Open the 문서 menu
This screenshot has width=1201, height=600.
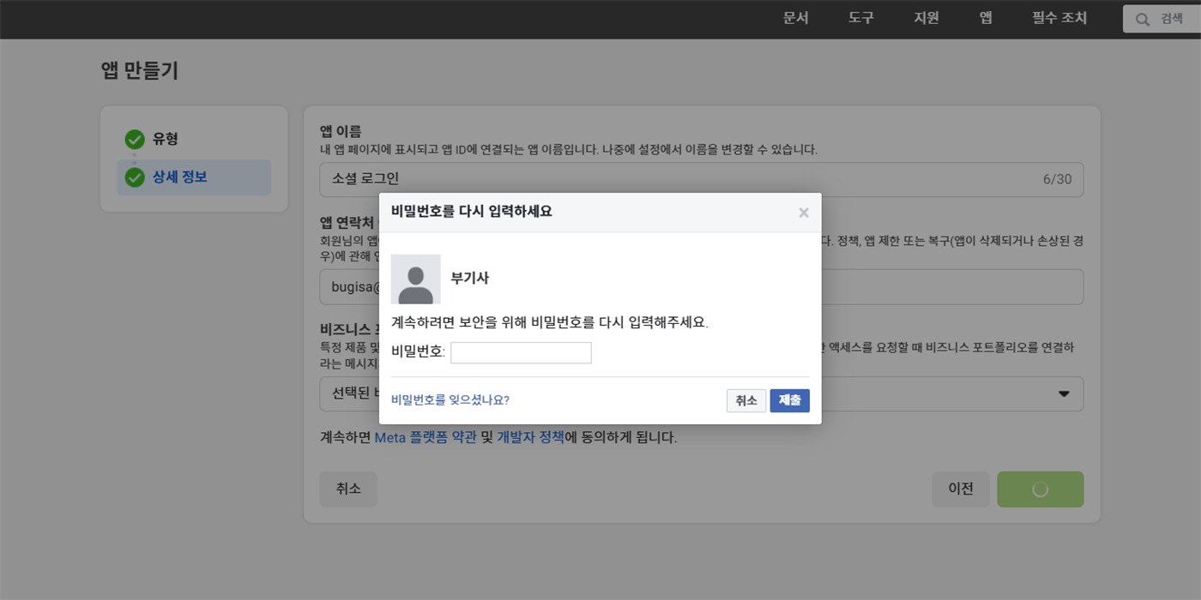click(795, 18)
